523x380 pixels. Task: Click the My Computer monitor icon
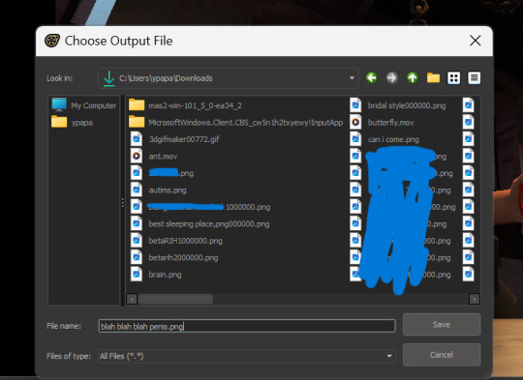59,104
